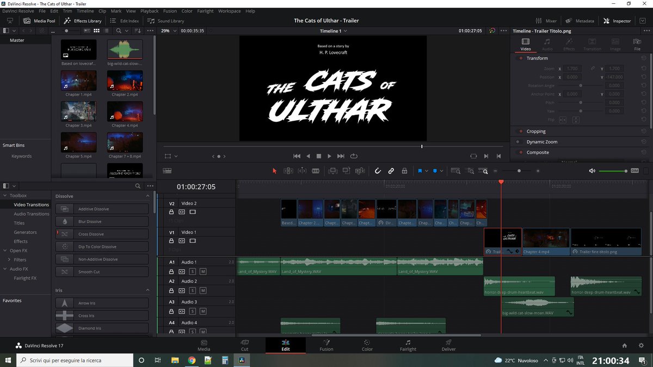Open the Fusion menu in menu bar
Viewport: 653px width, 367px height.
tap(170, 11)
